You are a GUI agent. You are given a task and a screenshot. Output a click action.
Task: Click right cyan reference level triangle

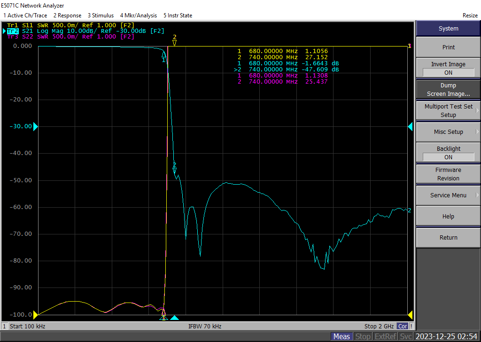(x=410, y=126)
